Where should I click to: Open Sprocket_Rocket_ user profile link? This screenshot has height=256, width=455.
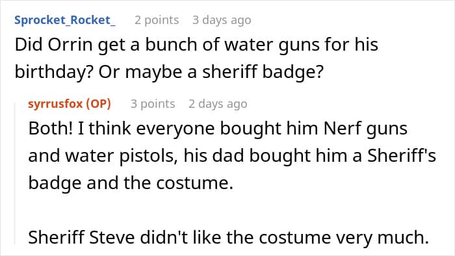point(65,20)
